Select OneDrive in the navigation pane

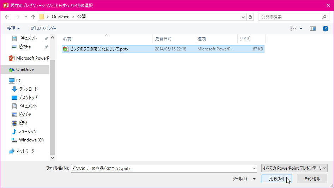click(x=25, y=69)
